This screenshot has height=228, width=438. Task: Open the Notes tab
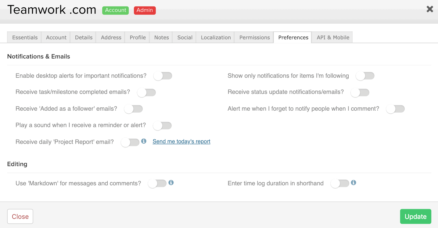(161, 37)
